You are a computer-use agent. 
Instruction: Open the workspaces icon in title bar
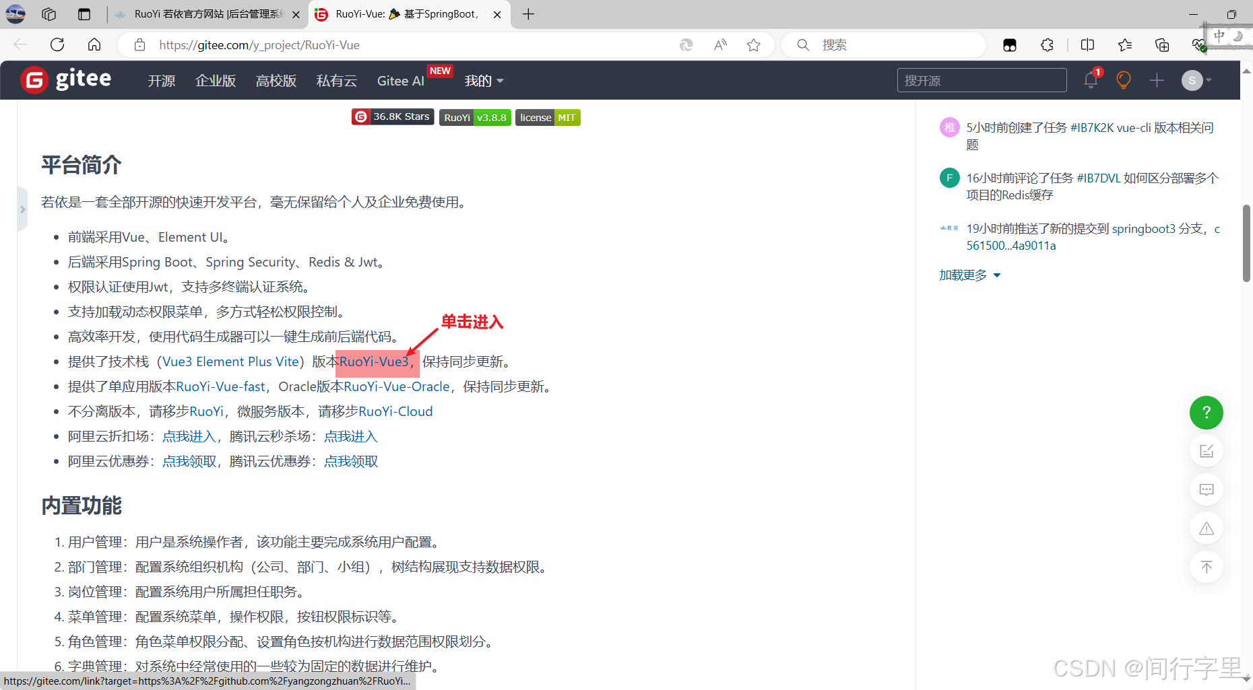coord(49,14)
